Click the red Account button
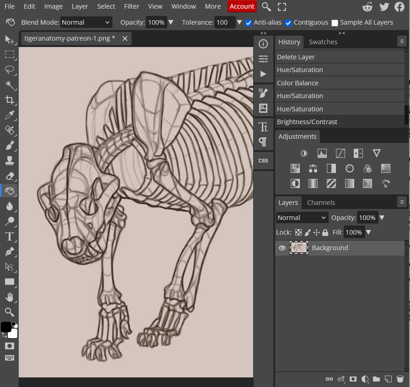Viewport: 410px width, 387px height. click(x=242, y=6)
